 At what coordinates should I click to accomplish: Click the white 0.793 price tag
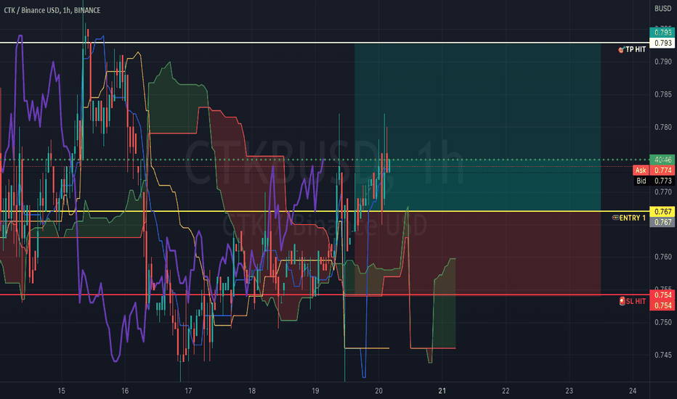point(662,43)
